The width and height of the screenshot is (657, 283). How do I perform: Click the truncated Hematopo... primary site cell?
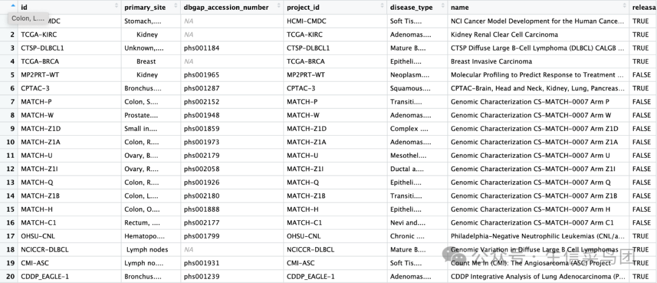tap(144, 236)
